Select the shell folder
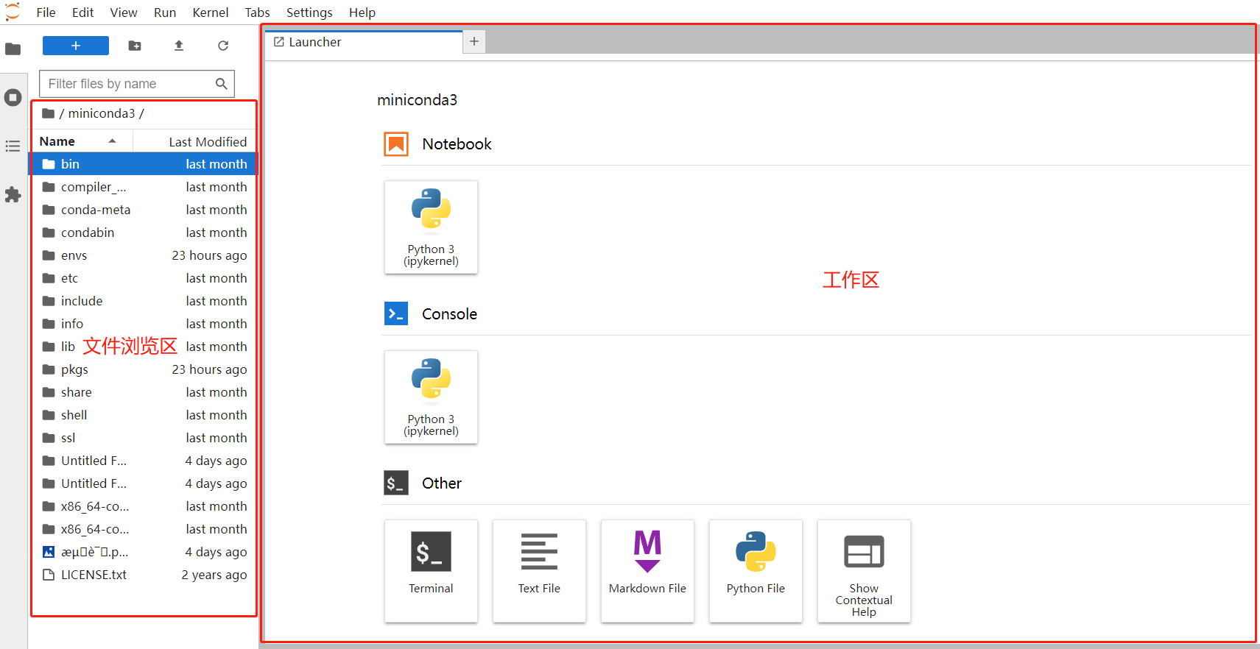This screenshot has width=1260, height=649. coord(144,415)
